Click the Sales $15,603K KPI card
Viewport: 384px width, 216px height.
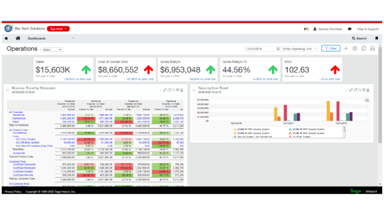tap(64, 70)
